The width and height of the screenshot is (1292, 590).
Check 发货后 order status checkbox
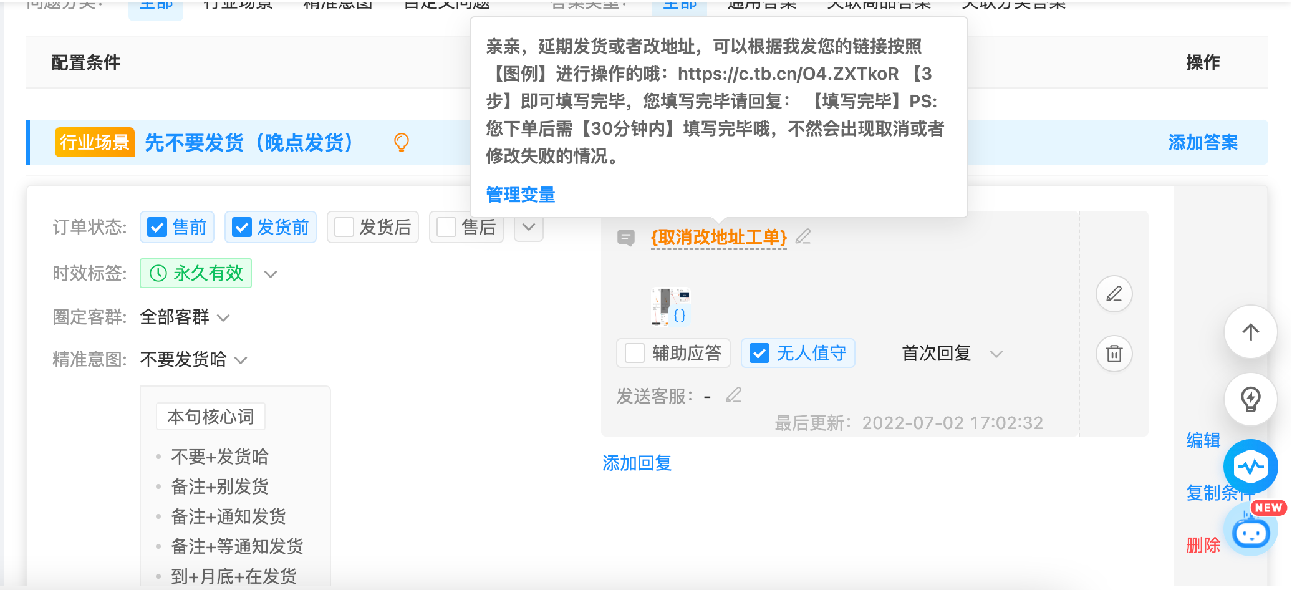click(x=344, y=227)
